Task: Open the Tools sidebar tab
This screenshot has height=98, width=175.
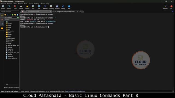Action: pyautogui.click(x=2, y=20)
